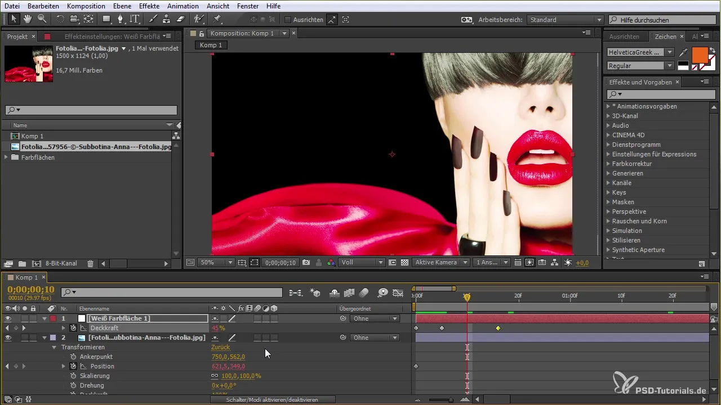721x405 pixels.
Task: Toggle Drehung stopwatch
Action: point(73,385)
